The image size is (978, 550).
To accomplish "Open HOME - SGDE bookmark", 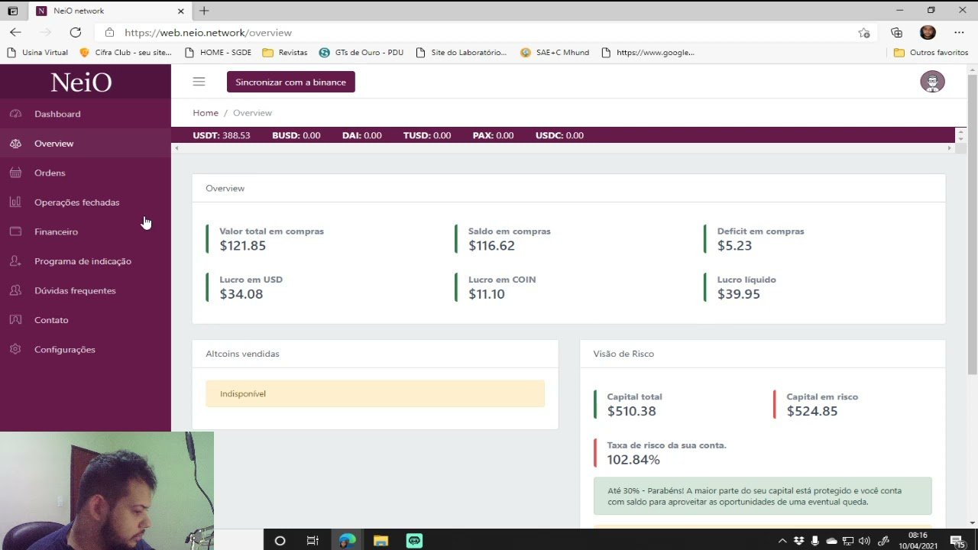I will coord(218,53).
